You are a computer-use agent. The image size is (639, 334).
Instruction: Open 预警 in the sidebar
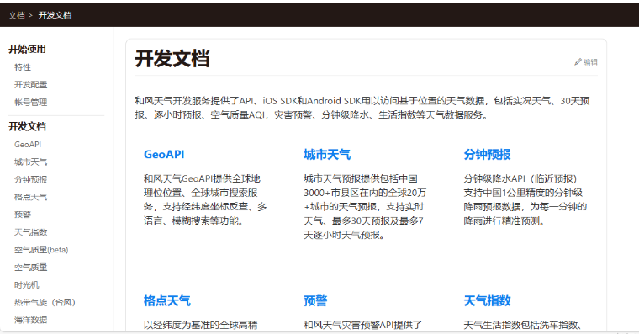(x=23, y=215)
